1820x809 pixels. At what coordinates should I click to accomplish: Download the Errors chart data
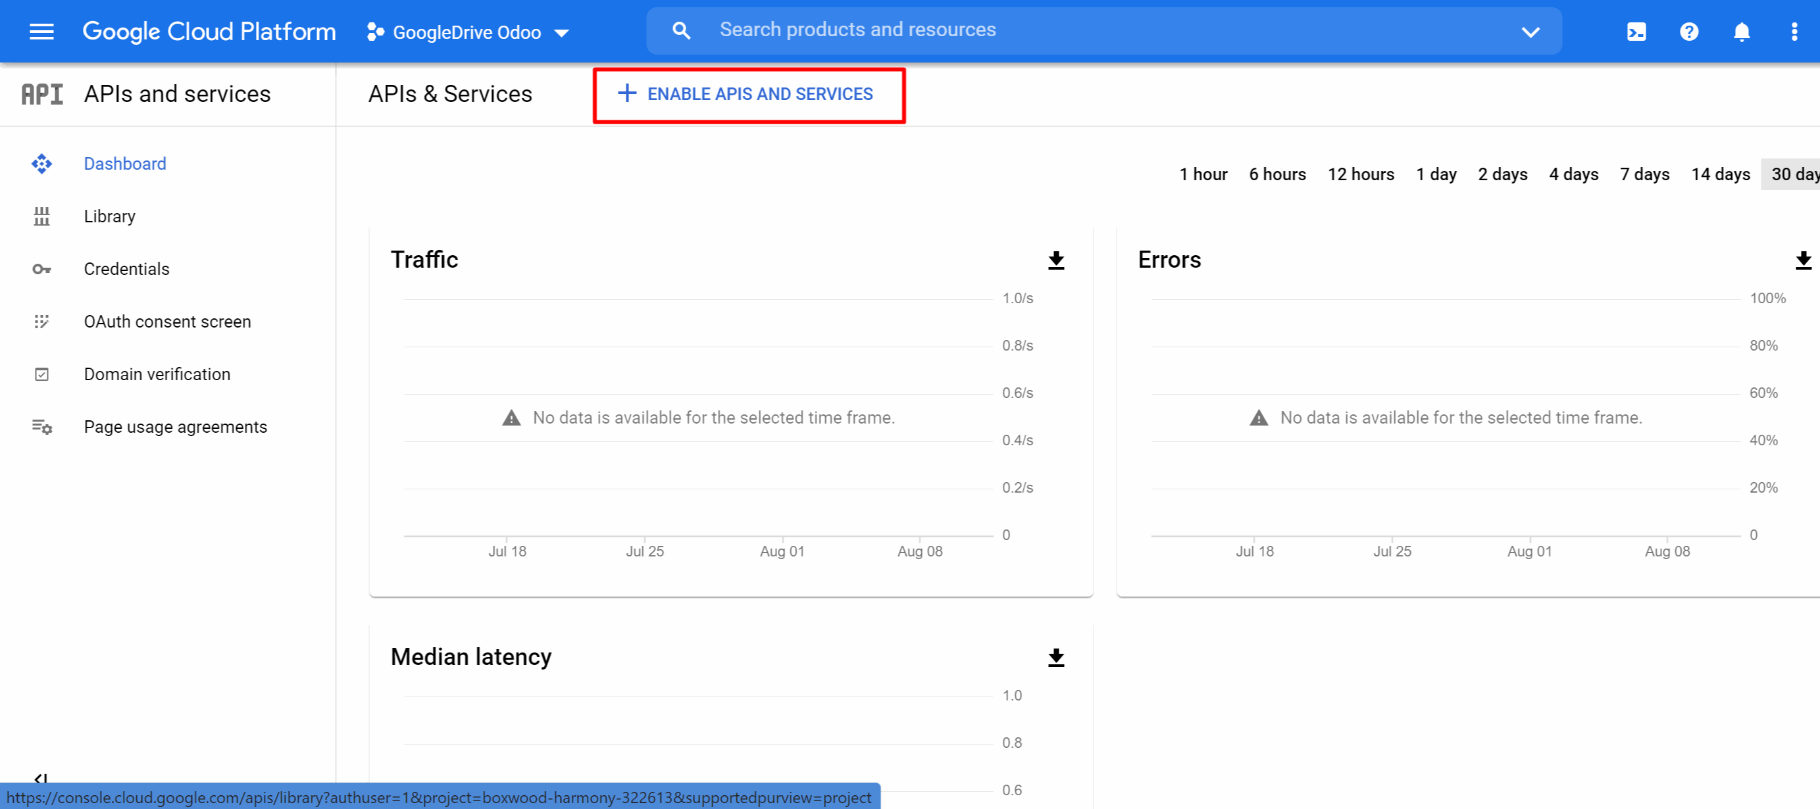click(x=1803, y=260)
